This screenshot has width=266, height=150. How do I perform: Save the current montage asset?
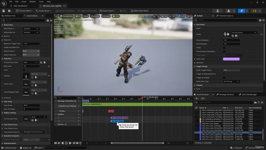click(4, 11)
